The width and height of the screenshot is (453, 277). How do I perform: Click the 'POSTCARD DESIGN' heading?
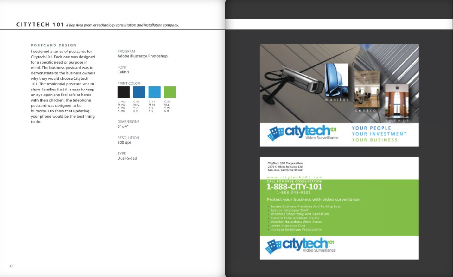54,45
